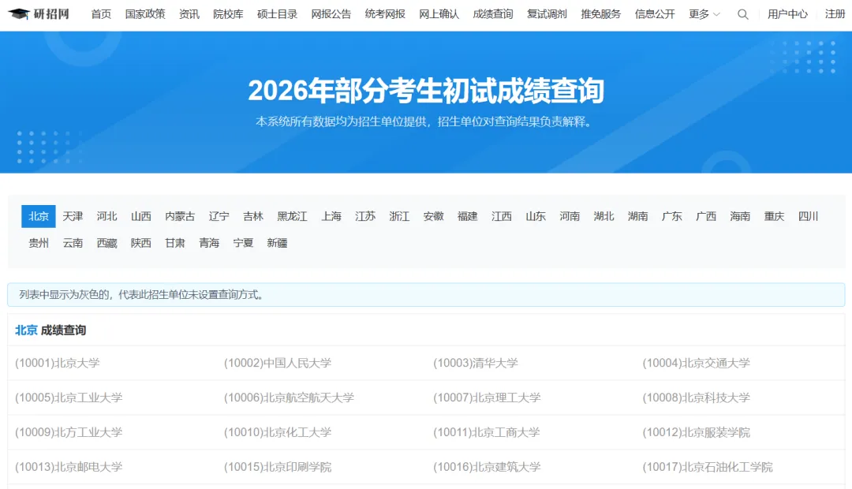The width and height of the screenshot is (852, 489).
Task: Select the 内蒙古 province tab
Action: click(180, 216)
